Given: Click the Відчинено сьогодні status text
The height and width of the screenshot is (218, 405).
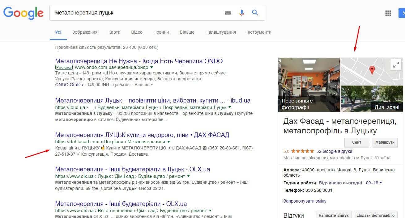Looking at the screenshot, I should point(340,183).
